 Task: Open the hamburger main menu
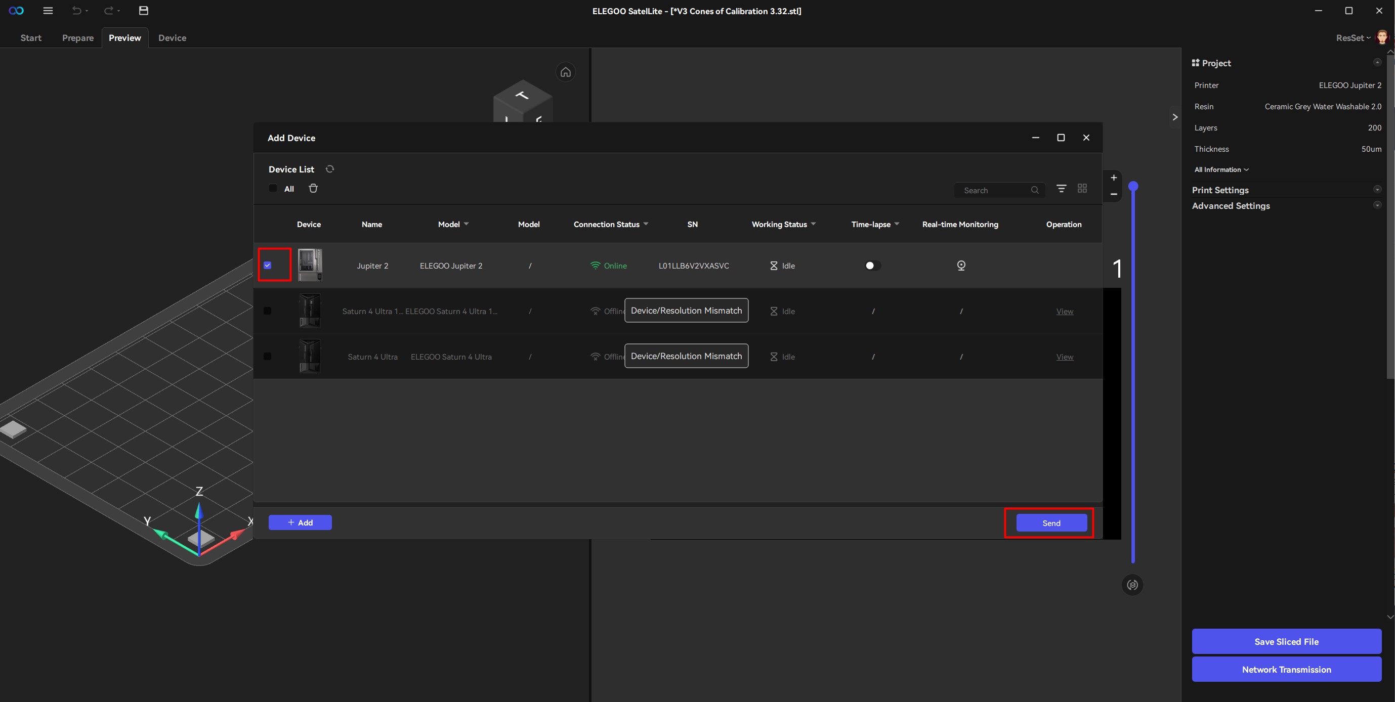pos(48,11)
